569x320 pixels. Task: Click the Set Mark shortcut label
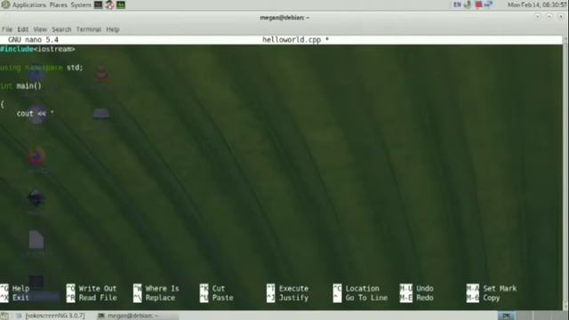pyautogui.click(x=500, y=288)
